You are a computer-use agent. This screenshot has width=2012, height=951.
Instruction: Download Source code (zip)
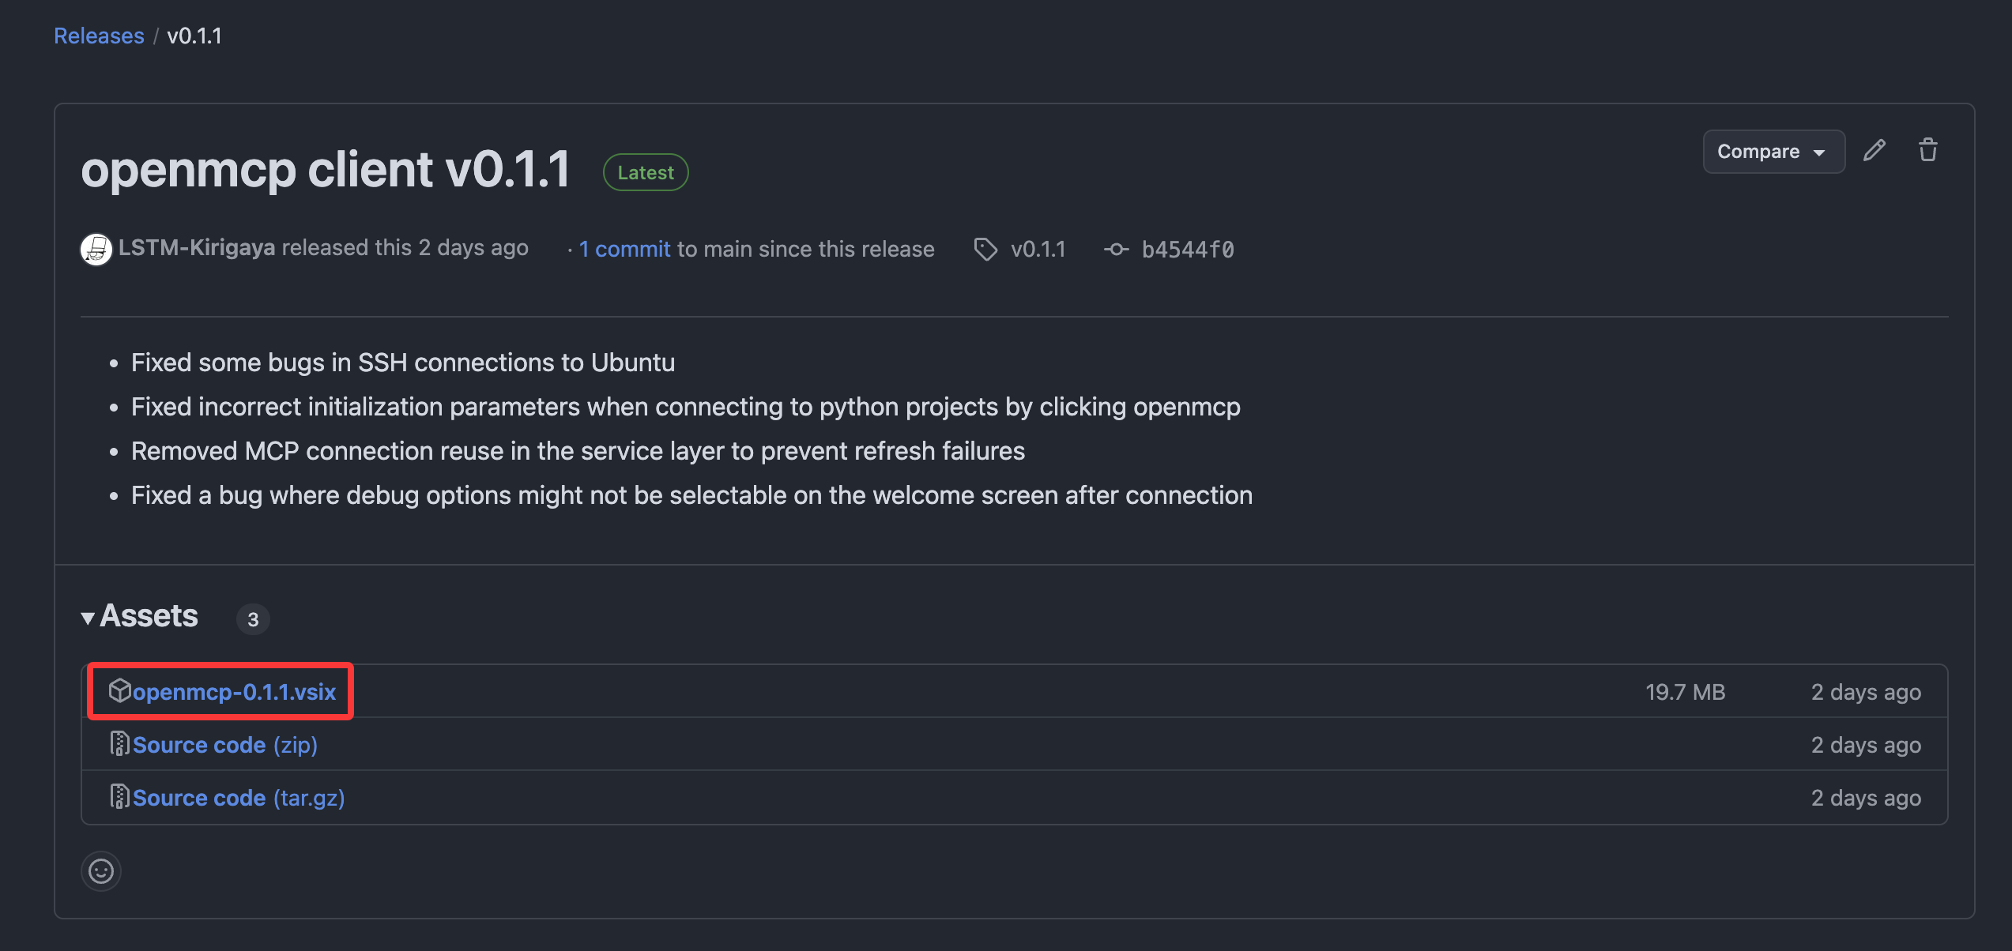pos(224,745)
